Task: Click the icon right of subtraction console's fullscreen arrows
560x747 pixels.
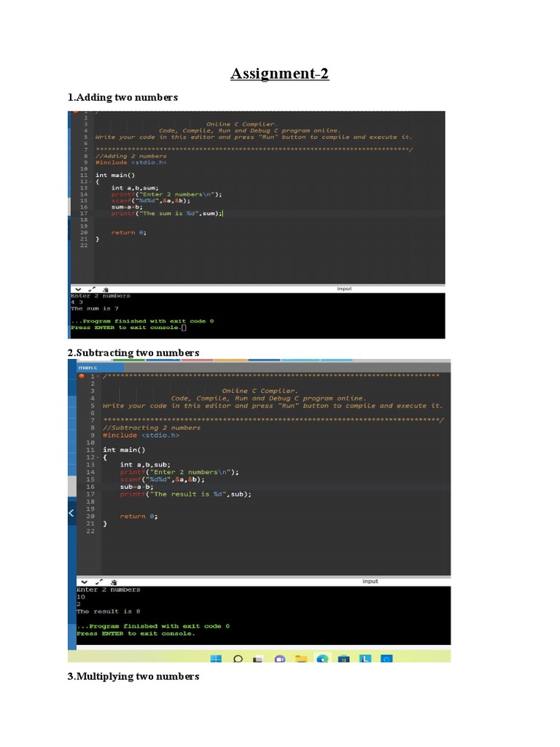Action: 113,581
